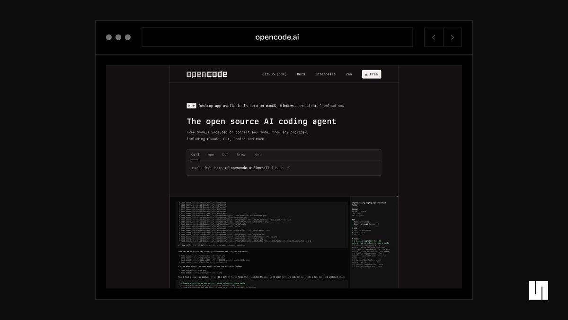This screenshot has width=568, height=320.
Task: Click the first gray window control dot
Action: [109, 37]
